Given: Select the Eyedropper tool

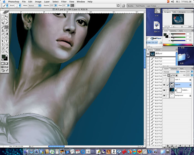Looking at the screenshot, I should click(6, 48).
